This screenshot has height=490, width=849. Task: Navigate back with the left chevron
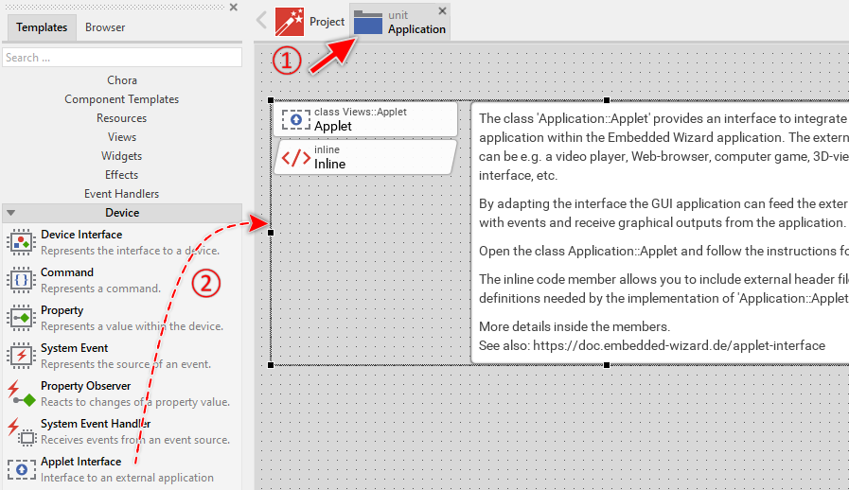pyautogui.click(x=262, y=20)
